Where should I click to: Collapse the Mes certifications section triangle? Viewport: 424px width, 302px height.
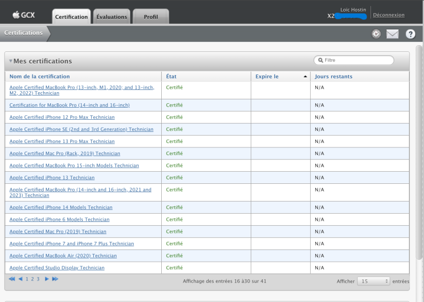10,61
